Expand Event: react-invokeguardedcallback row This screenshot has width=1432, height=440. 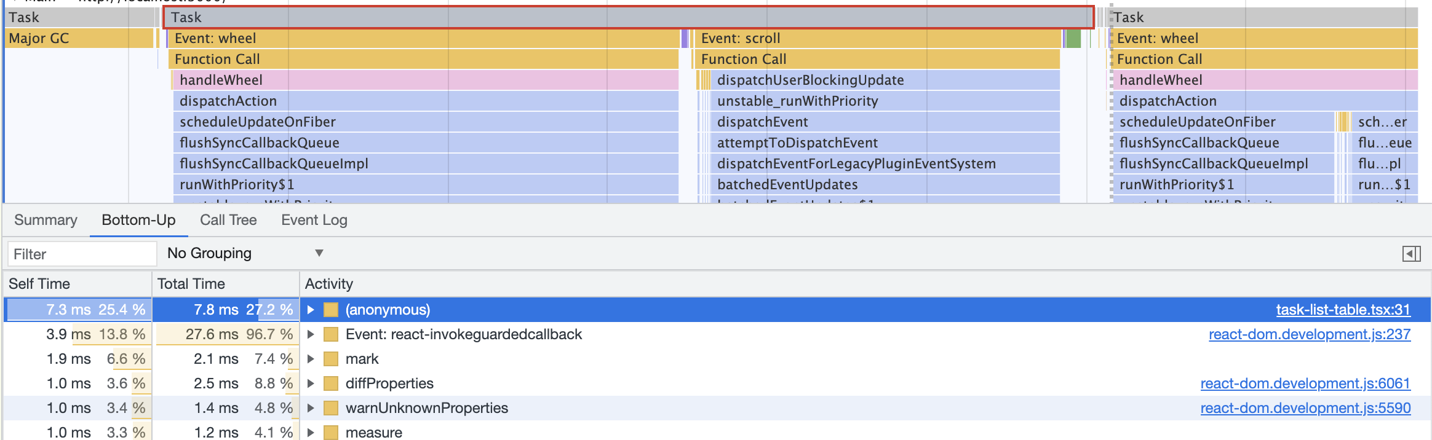pos(311,334)
